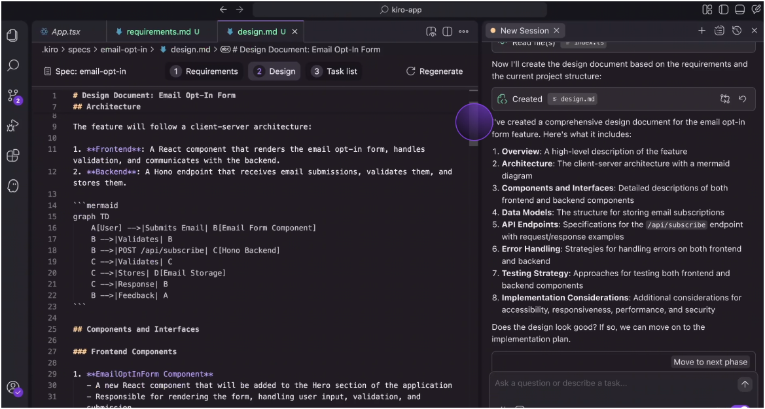Open editor more actions menu
This screenshot has height=409, width=765.
coord(463,31)
